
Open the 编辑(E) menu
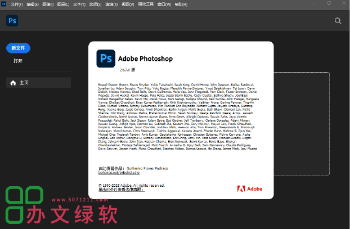(x=33, y=5)
